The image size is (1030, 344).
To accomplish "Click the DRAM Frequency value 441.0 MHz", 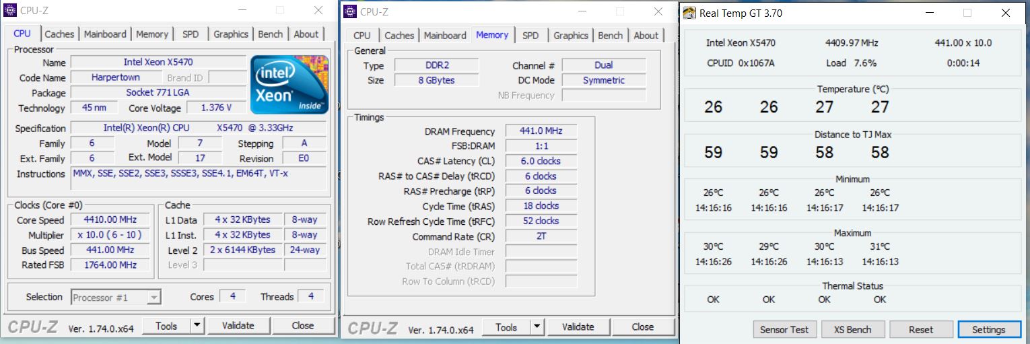I will pyautogui.click(x=541, y=131).
